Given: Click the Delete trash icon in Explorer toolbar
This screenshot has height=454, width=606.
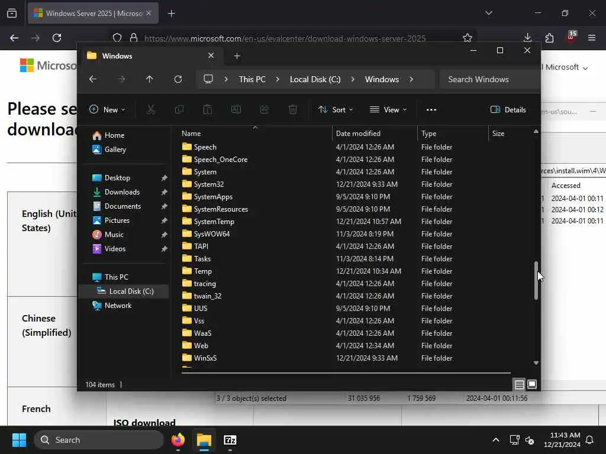Looking at the screenshot, I should click(293, 109).
